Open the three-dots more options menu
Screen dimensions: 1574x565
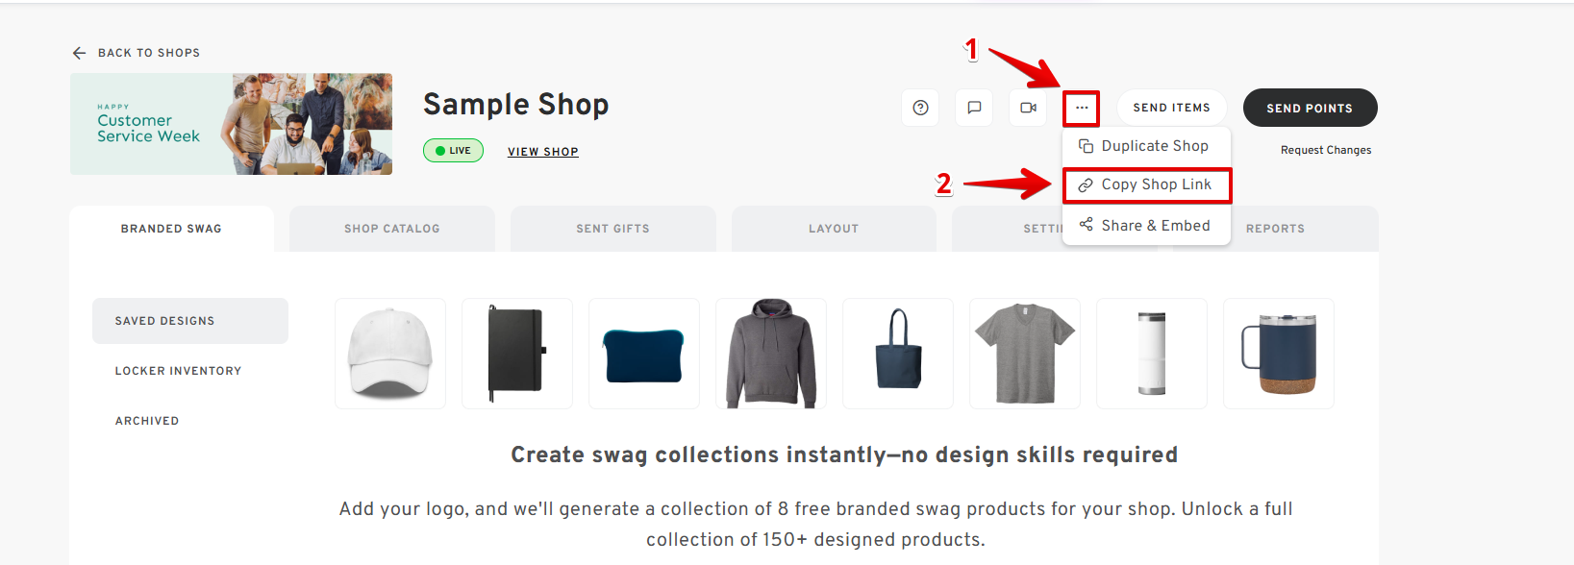[1082, 108]
